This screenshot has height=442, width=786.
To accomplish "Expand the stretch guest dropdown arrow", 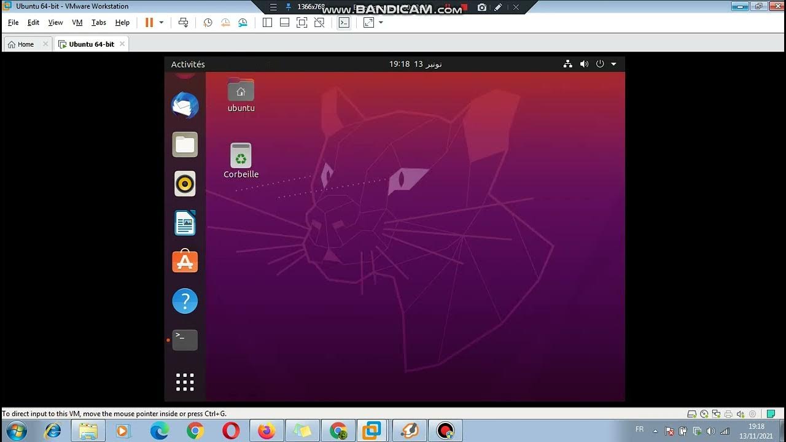I will 381,23.
